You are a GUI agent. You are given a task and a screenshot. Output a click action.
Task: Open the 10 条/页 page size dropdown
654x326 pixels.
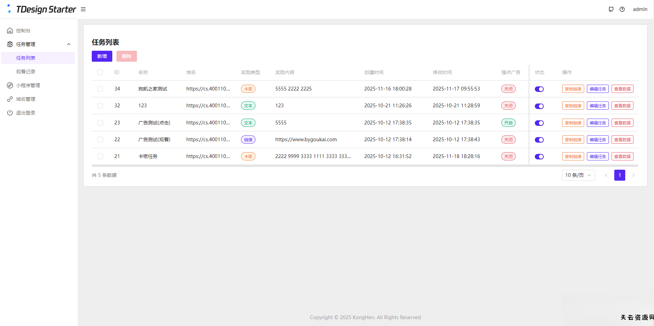click(x=578, y=175)
